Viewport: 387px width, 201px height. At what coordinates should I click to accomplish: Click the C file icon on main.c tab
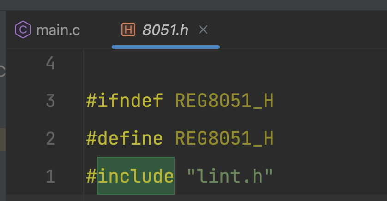23,30
